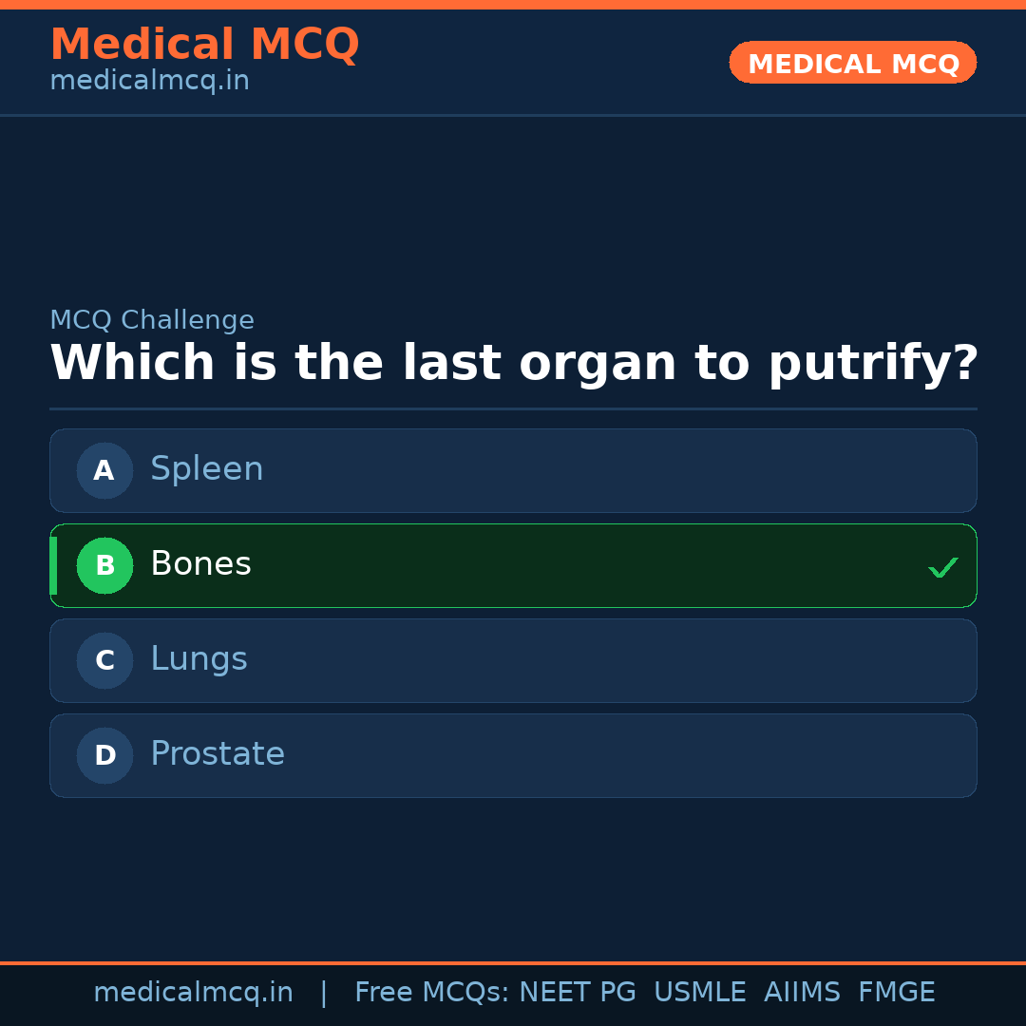
Task: Click the FMGE label in the footer bar
Action: pyautogui.click(x=896, y=991)
